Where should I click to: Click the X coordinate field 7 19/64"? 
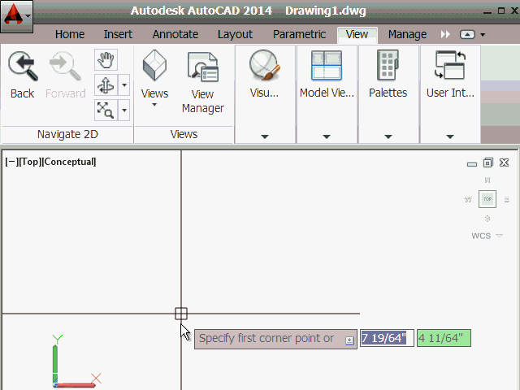[x=387, y=338]
